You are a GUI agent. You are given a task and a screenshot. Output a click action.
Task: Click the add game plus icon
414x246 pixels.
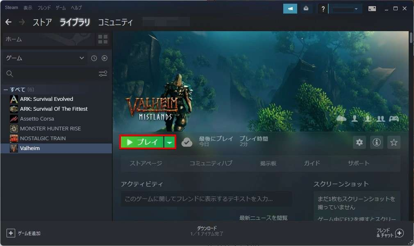click(11, 233)
